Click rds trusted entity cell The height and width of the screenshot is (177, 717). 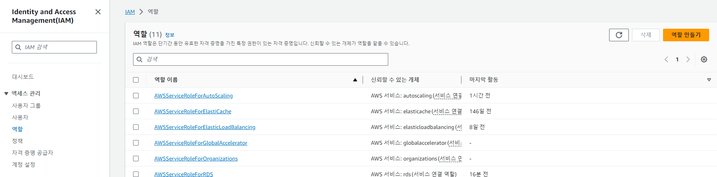pyautogui.click(x=414, y=174)
